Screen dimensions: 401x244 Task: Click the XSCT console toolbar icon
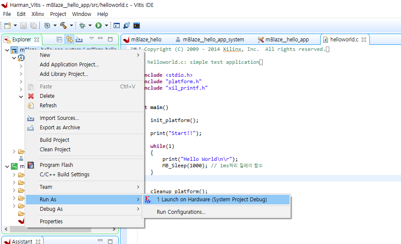[x=117, y=25]
